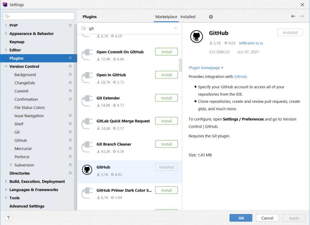Viewport: 310px width, 225px height.
Task: Click the plugin list scrollbar thumb
Action: 180,65
